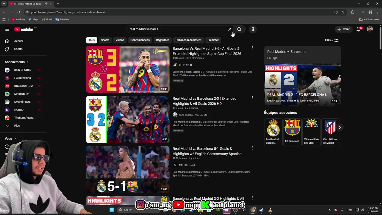Reload the page
The height and width of the screenshot is (215, 382).
19,12
